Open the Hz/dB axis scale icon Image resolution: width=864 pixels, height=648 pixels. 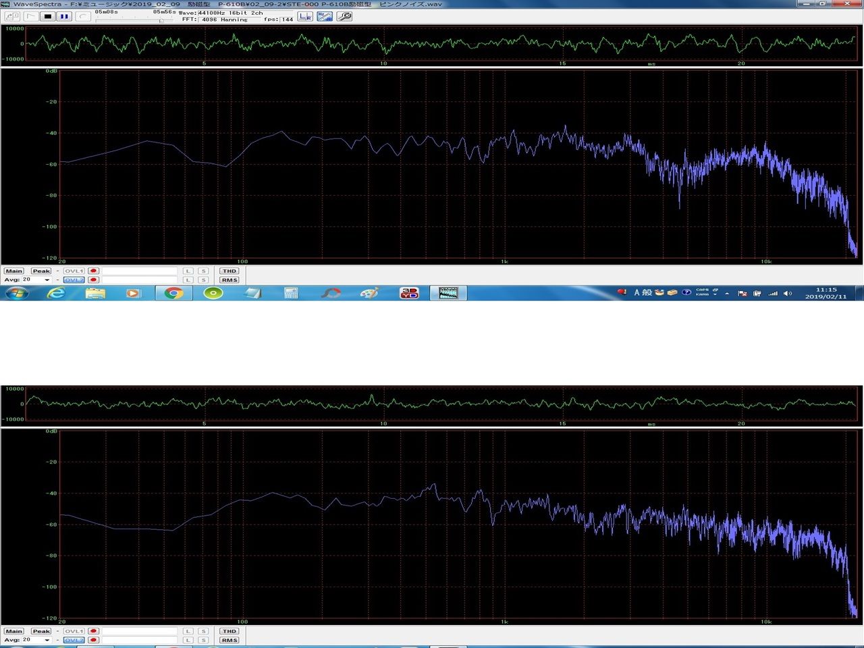[325, 16]
